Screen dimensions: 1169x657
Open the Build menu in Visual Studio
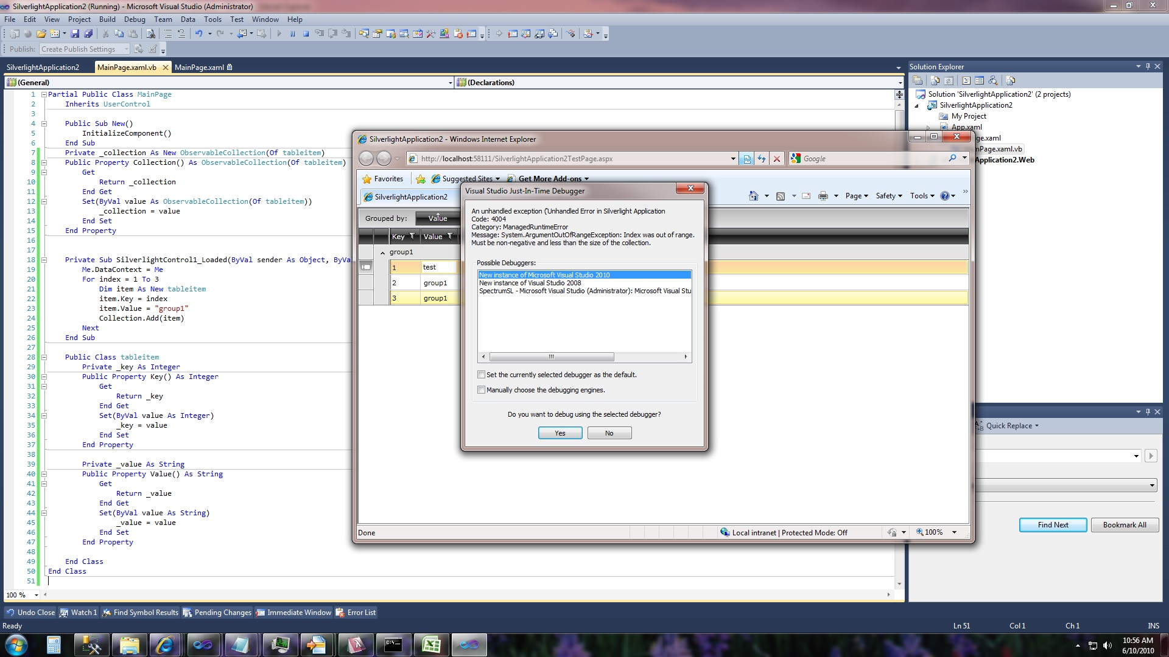(x=107, y=19)
